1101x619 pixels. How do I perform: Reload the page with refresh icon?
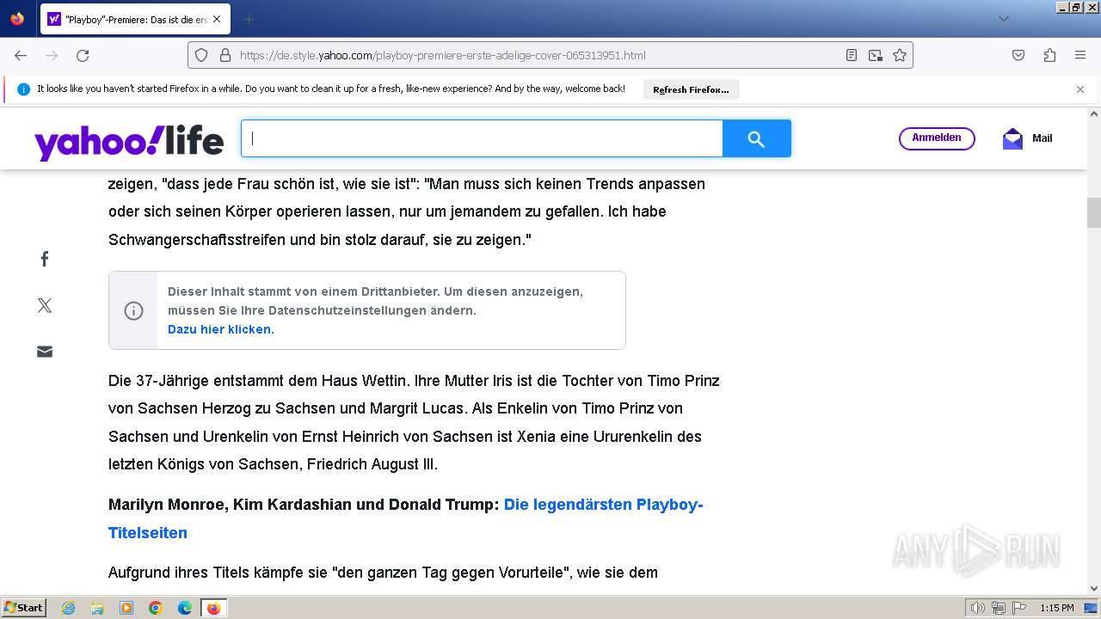[83, 55]
